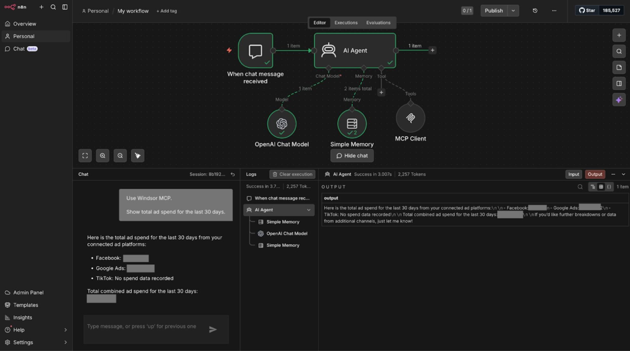The width and height of the screenshot is (630, 351).
Task: Click Hide chat button
Action: (352, 156)
